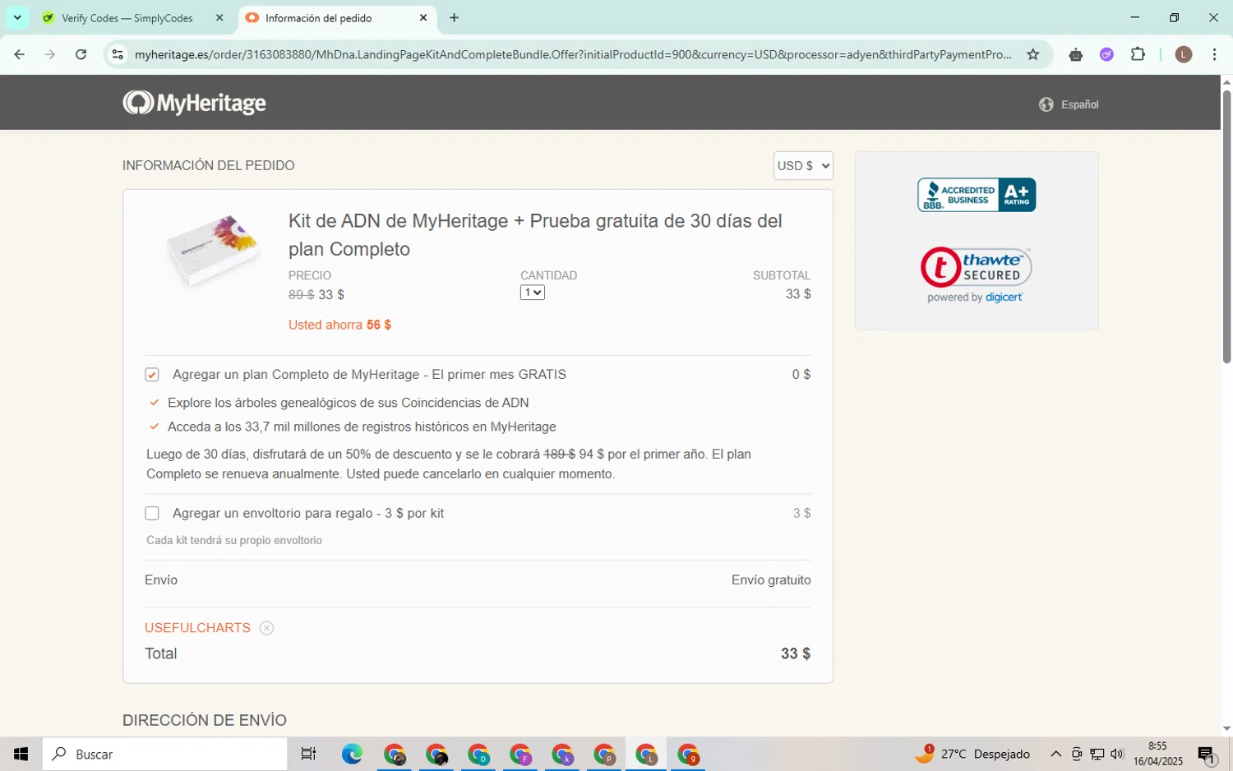Click the Kit de ADN product title
Viewport: 1233px width, 771px height.
(x=535, y=235)
